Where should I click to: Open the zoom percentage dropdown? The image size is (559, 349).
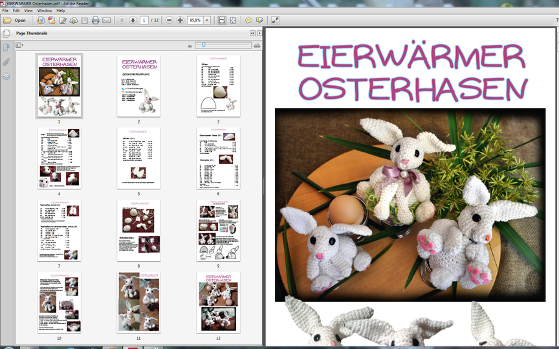[x=208, y=20]
